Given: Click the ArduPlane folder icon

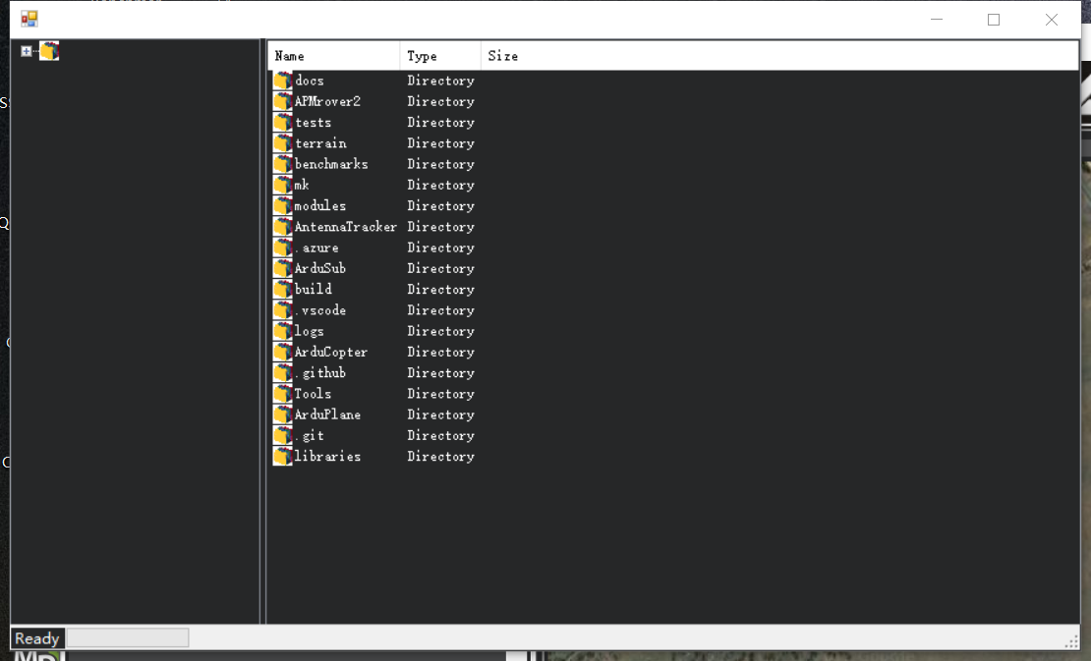Looking at the screenshot, I should (282, 414).
